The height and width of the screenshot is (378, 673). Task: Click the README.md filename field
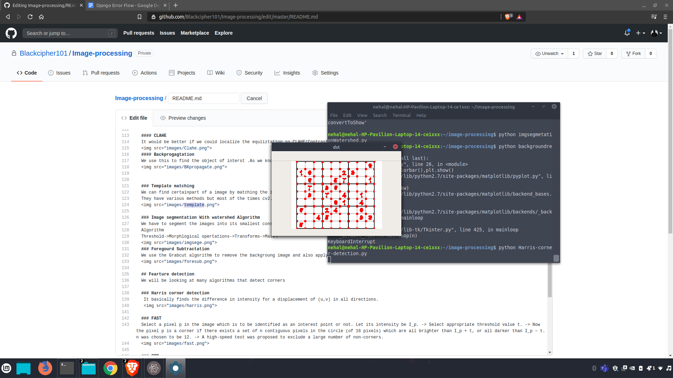click(x=203, y=98)
